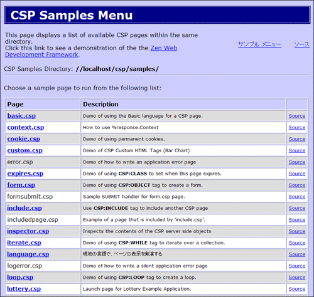Image resolution: width=314 pixels, height=297 pixels.
Task: View Source for logerror.csp
Action: pyautogui.click(x=297, y=266)
